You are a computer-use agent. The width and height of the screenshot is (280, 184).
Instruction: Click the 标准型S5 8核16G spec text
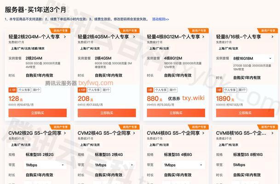click(248, 155)
